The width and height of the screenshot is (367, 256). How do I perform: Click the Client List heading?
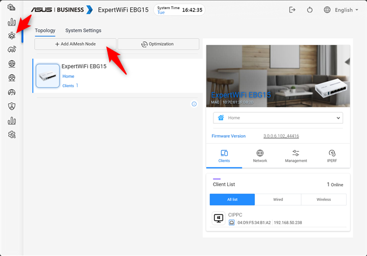(224, 184)
